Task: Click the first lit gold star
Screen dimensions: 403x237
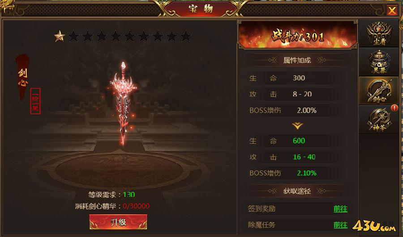Action: pos(60,37)
